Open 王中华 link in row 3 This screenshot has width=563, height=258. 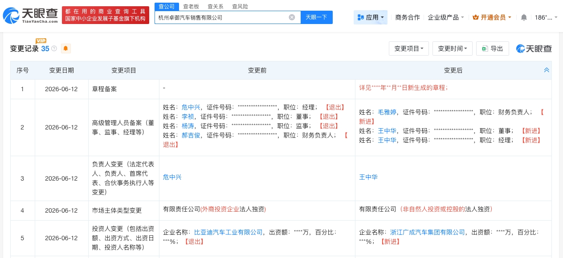coord(368,177)
